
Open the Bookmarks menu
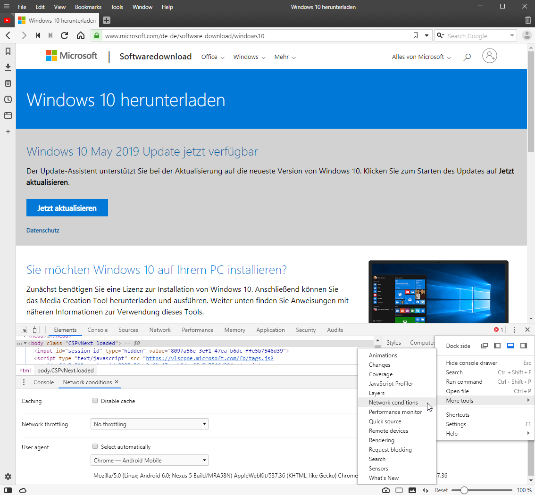point(88,7)
